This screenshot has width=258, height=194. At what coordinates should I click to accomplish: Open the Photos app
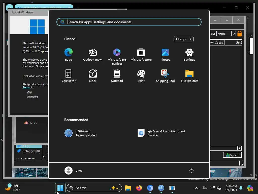click(165, 55)
